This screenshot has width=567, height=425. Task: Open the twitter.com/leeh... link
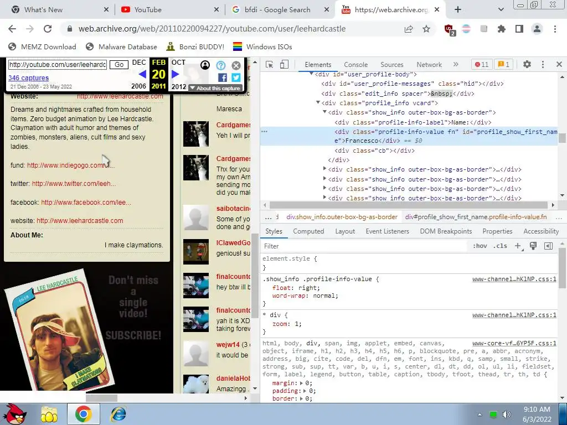click(74, 184)
